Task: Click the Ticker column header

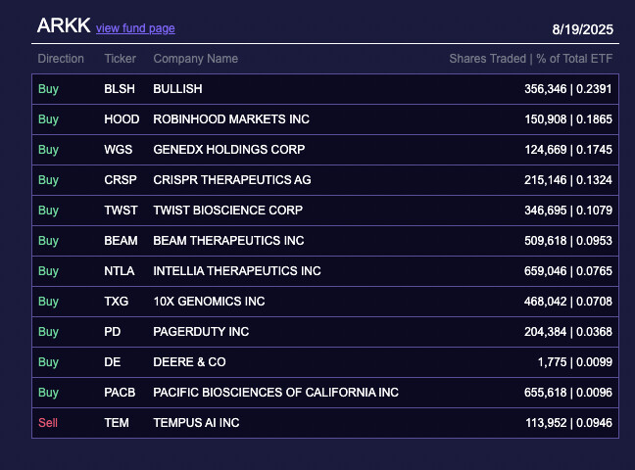Action: click(120, 59)
